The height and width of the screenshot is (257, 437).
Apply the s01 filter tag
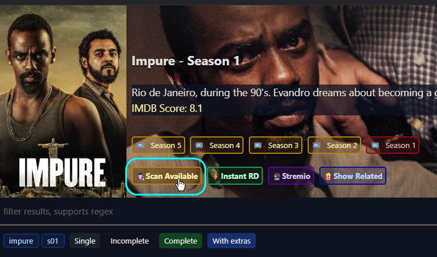click(53, 241)
